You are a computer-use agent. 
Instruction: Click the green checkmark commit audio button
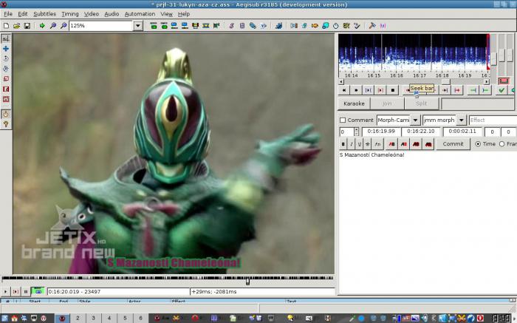[x=501, y=90]
